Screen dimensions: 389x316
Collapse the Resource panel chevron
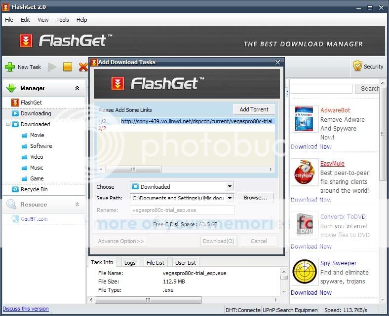pyautogui.click(x=77, y=204)
